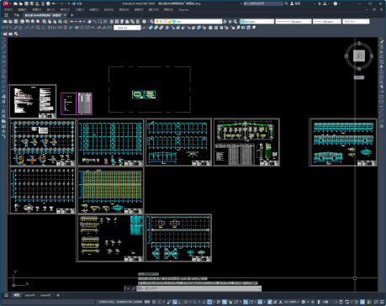Open command line customize wrench icon
The width and height of the screenshot is (386, 306).
point(133,288)
